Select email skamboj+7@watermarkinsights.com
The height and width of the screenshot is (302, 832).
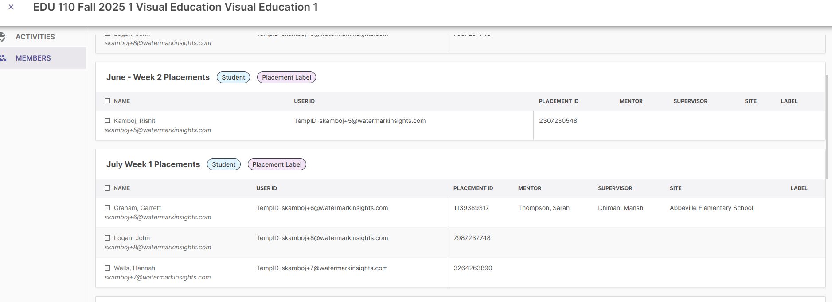[x=158, y=277]
